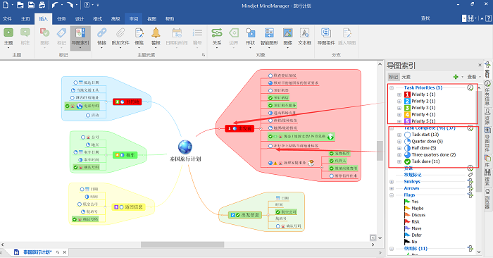Insert a 关系 relationship line
This screenshot has width=493, height=258.
217,37
